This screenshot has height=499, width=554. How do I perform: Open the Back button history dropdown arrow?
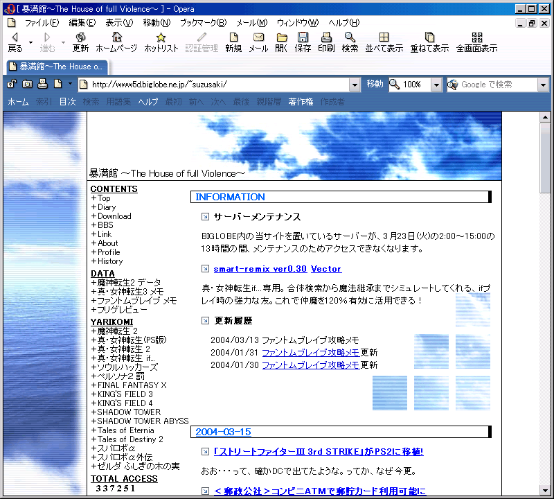[x=31, y=42]
